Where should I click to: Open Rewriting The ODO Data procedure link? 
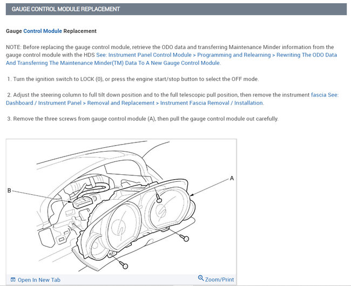171,59
